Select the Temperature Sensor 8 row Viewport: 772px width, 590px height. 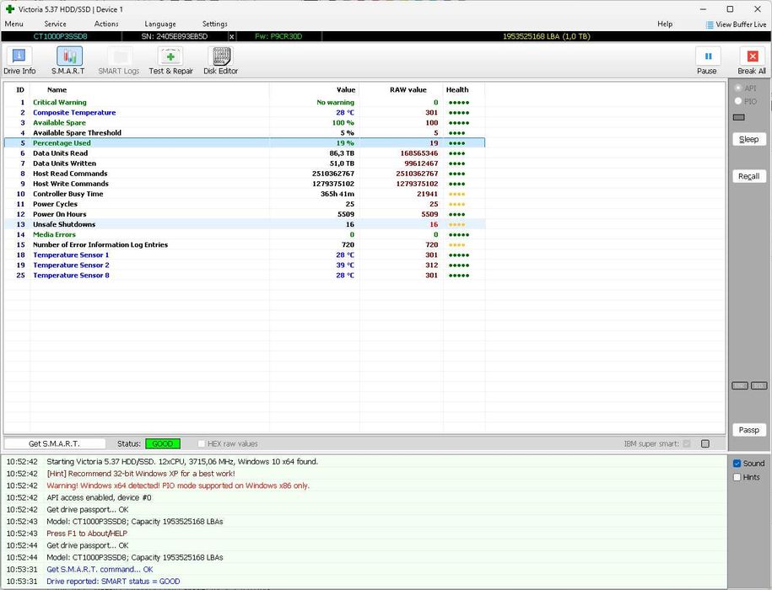[244, 276]
